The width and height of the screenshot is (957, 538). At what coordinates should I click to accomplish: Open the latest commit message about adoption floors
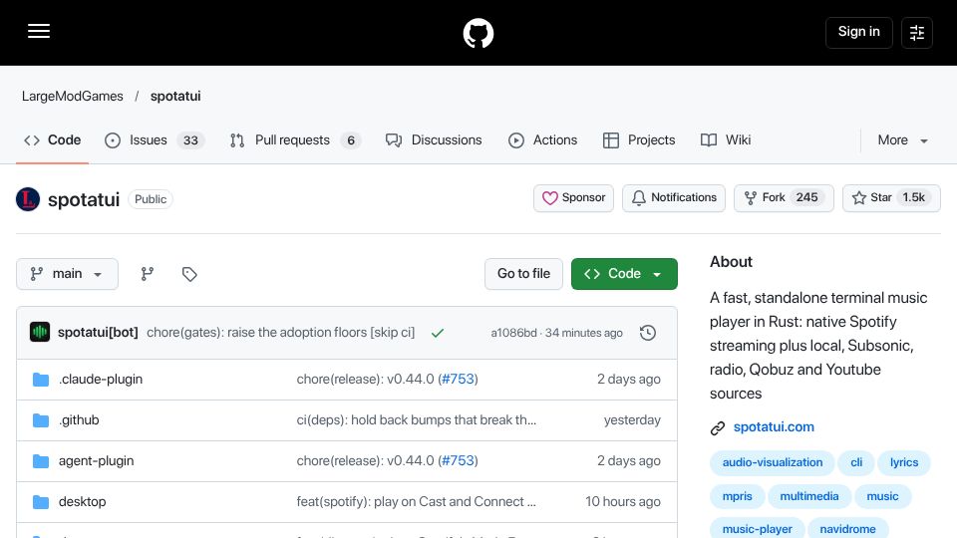pos(281,333)
